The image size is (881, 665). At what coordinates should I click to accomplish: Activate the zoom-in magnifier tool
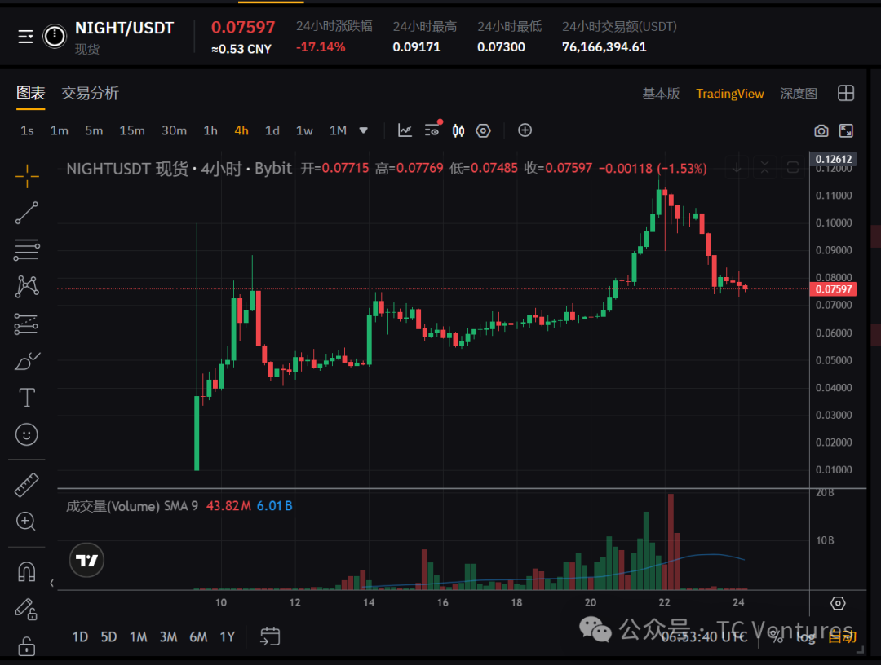click(26, 522)
